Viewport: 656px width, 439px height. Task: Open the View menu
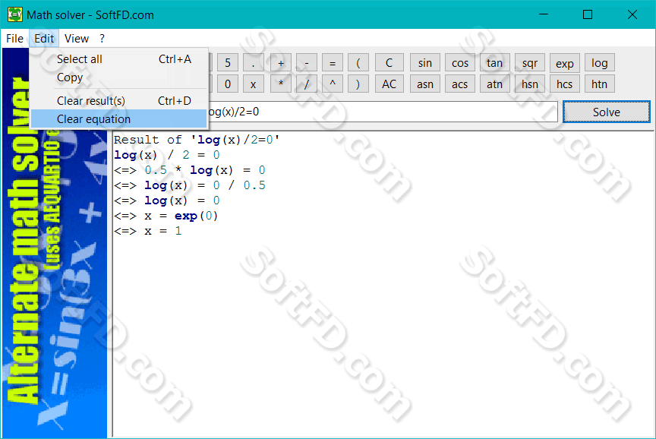77,39
